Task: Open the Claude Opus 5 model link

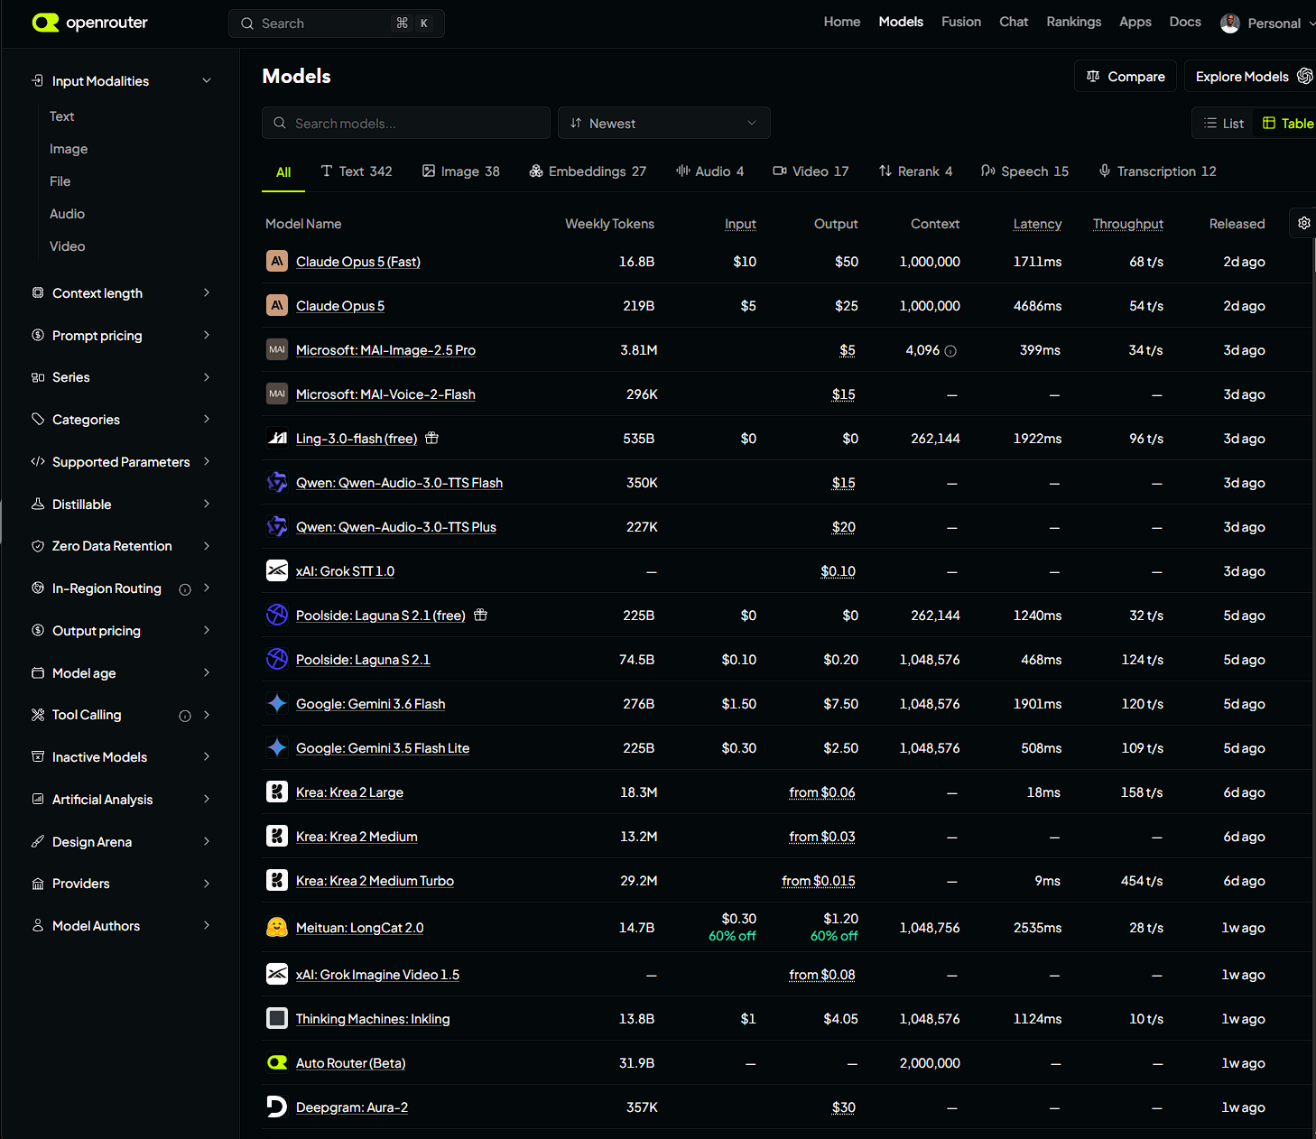Action: click(340, 306)
